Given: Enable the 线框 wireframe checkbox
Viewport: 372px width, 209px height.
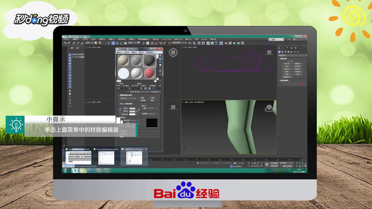Looking at the screenshot, I should click(x=140, y=98).
